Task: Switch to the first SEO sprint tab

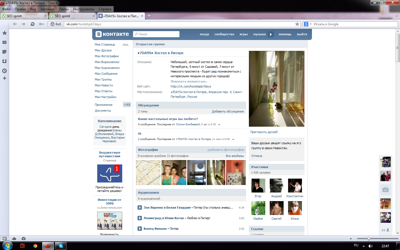Action: 24,16
